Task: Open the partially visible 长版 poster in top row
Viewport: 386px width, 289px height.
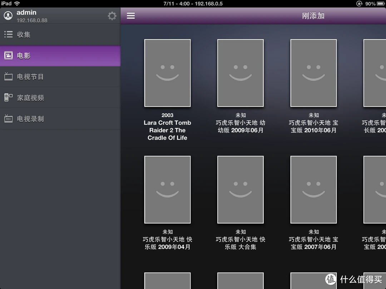Action: 375,73
